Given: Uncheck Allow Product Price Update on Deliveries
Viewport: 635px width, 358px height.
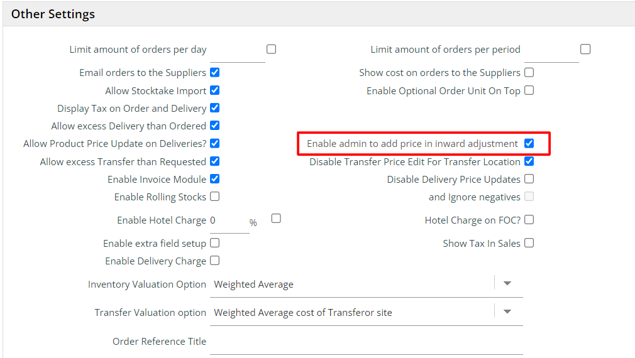Looking at the screenshot, I should 215,143.
